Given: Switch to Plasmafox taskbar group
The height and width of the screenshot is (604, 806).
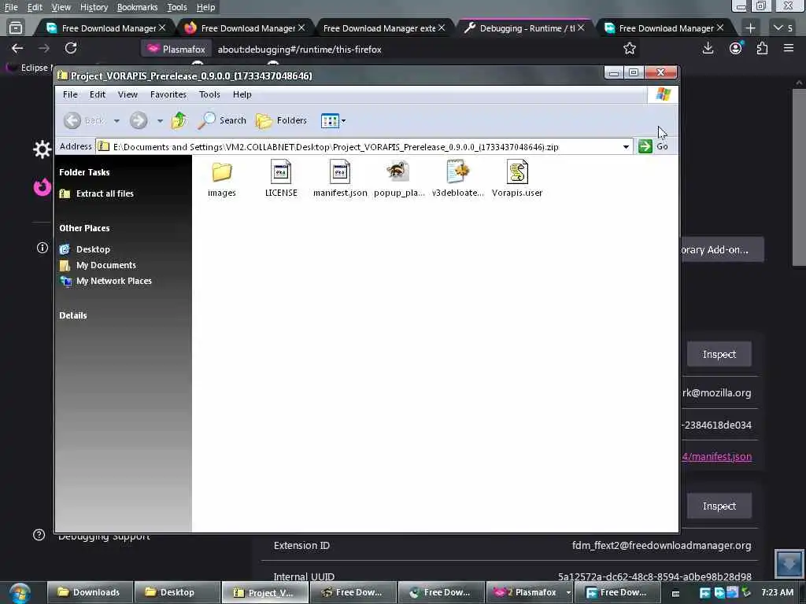Looking at the screenshot, I should click(x=530, y=593).
